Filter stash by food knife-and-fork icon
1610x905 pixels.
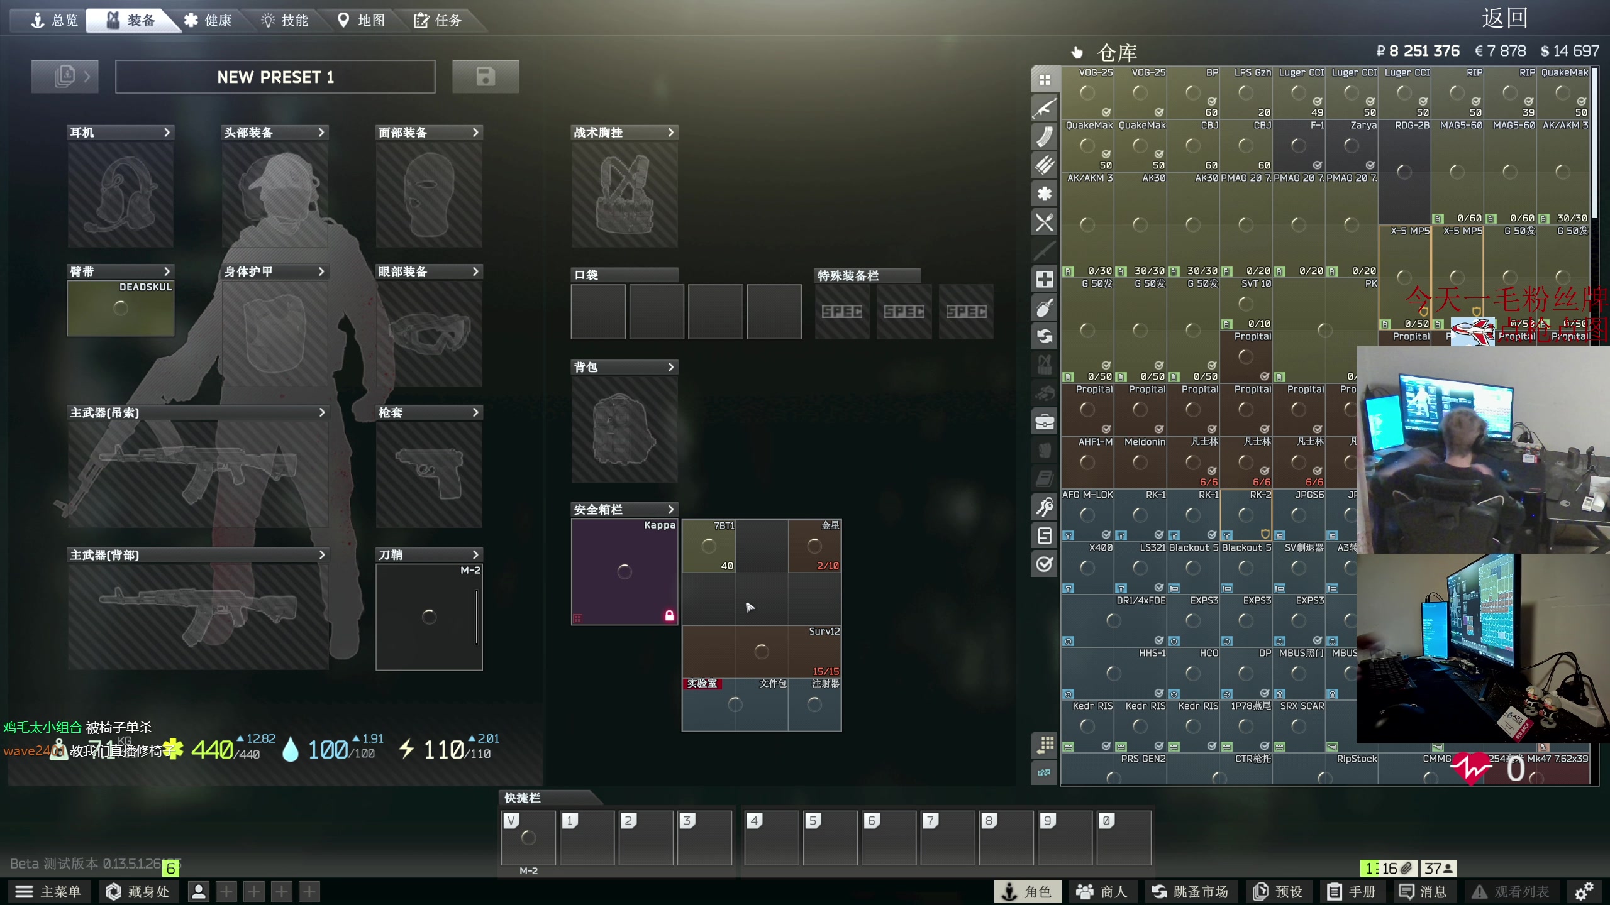tap(1045, 222)
